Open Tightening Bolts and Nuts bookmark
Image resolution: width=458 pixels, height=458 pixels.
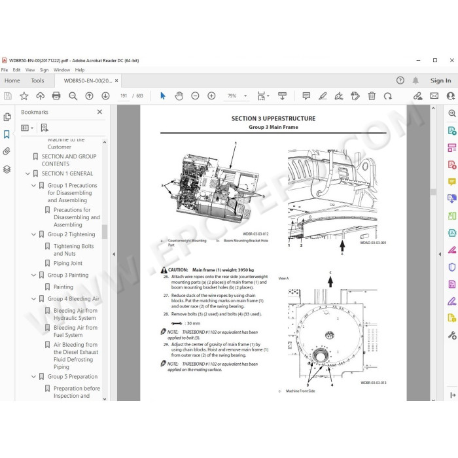click(x=73, y=250)
